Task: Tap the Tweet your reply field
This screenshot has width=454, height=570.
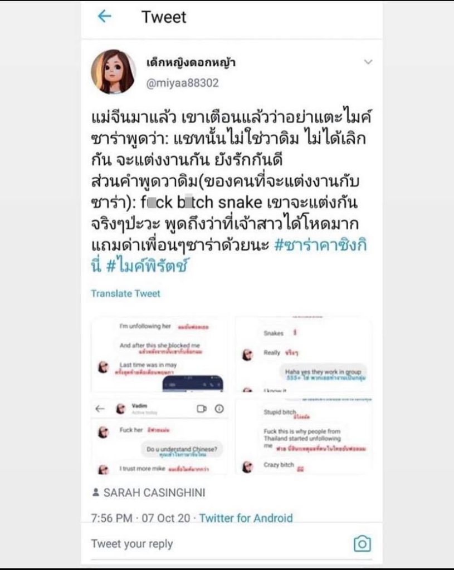Action: [217, 544]
